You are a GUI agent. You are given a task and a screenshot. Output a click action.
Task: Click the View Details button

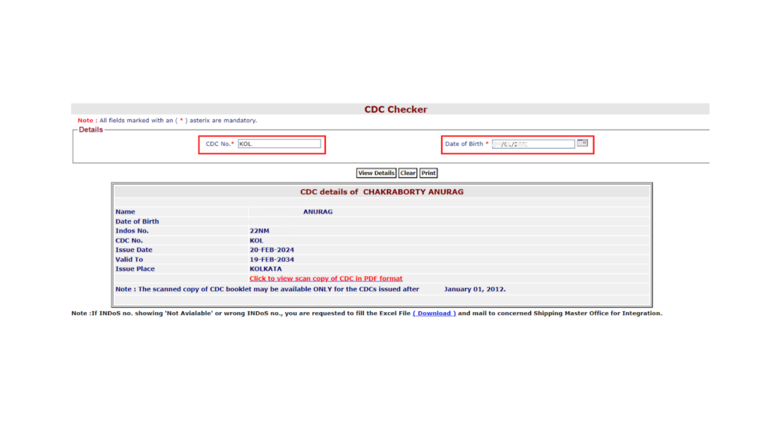[376, 173]
